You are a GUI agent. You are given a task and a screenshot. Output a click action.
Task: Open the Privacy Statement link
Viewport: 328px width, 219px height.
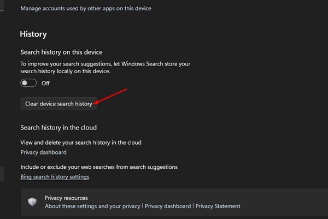pyautogui.click(x=218, y=206)
